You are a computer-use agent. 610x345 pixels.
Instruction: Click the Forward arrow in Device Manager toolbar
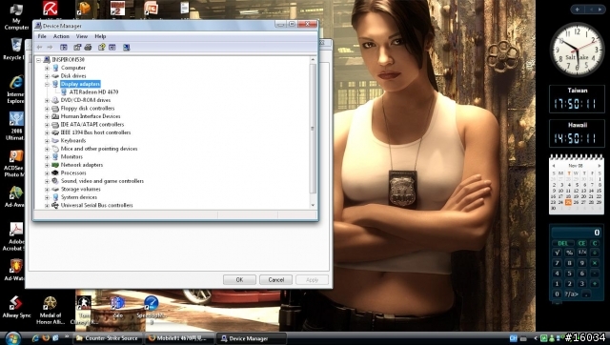50,48
